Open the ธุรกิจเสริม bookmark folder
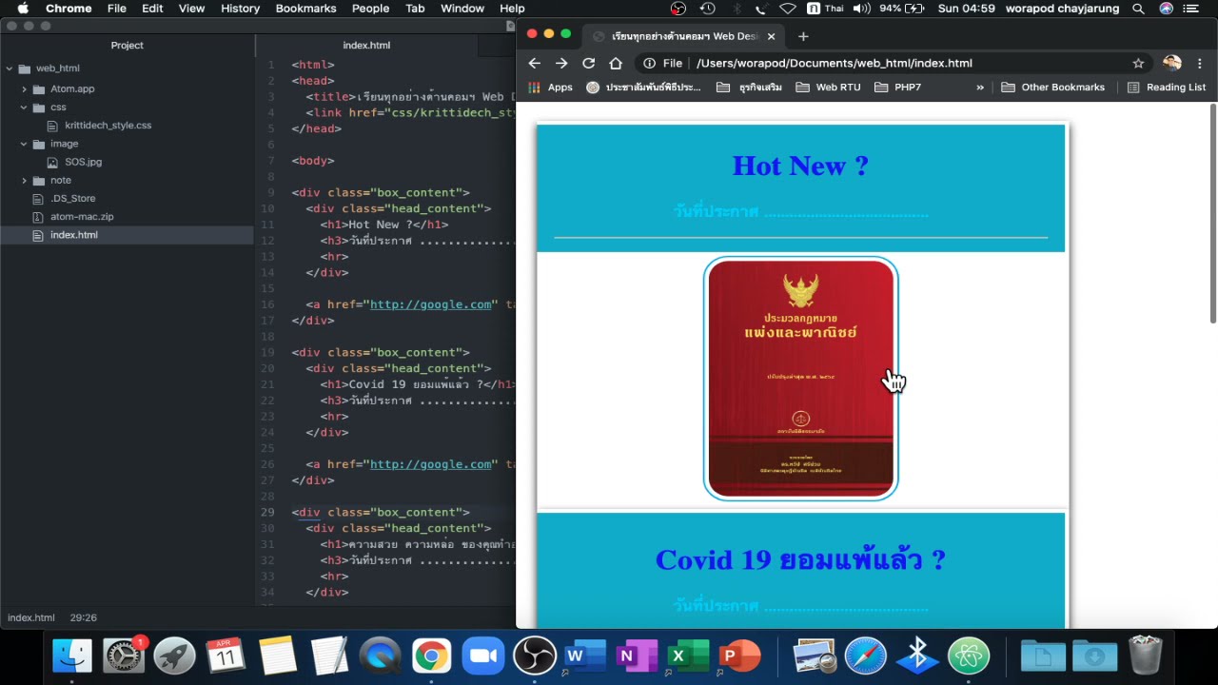 pos(749,87)
